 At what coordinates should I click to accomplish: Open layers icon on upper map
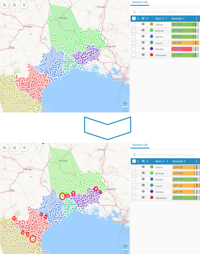coord(24,5)
